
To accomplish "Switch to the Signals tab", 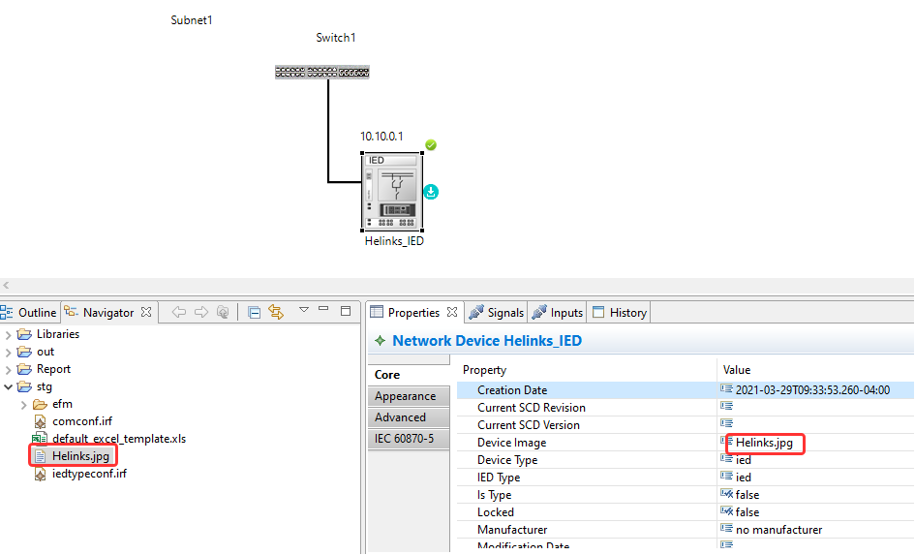I will point(496,312).
